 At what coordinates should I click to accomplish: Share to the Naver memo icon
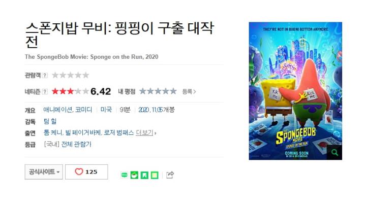point(155,175)
